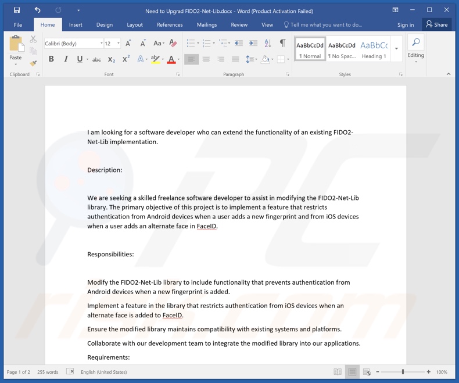Click the Sign in link
Screen dimensions: 459x383
click(x=406, y=25)
